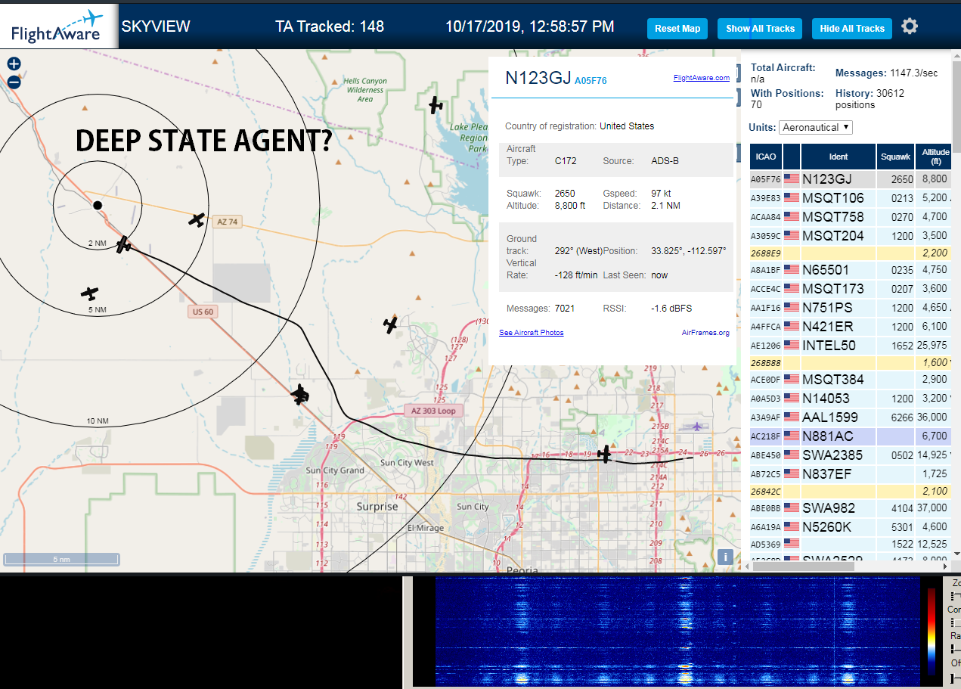This screenshot has height=689, width=961.
Task: Click inside the blue waterfall spectrum display
Action: pos(677,632)
